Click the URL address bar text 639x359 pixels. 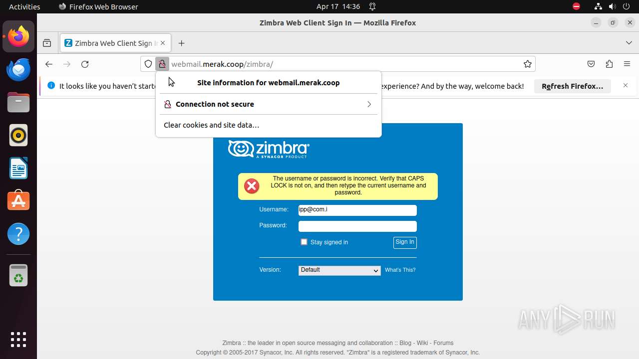222,64
